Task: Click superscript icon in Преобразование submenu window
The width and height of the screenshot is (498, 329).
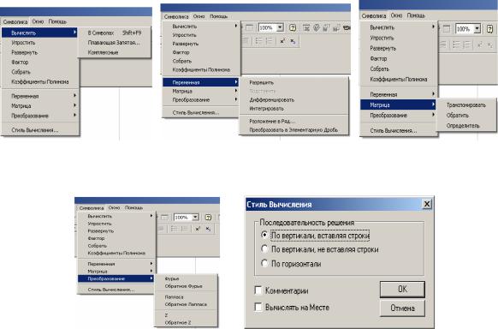Action: tap(198, 229)
